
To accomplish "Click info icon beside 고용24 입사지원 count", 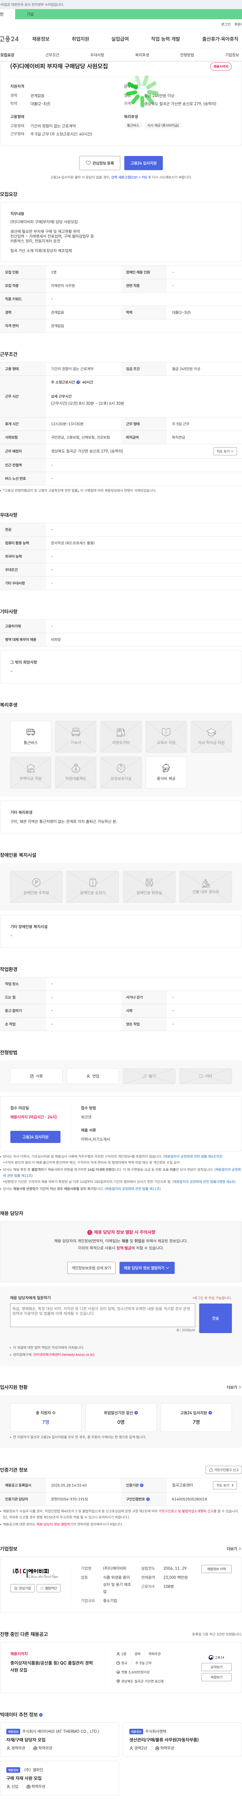I will pyautogui.click(x=210, y=1413).
